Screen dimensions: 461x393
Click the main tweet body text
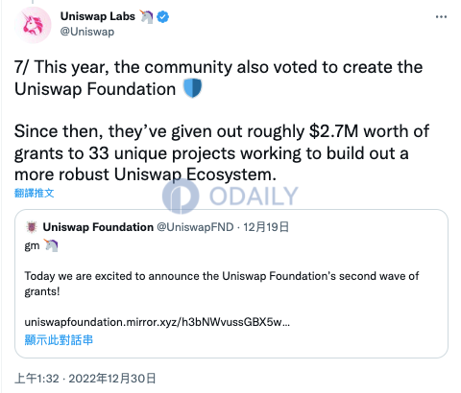222,121
